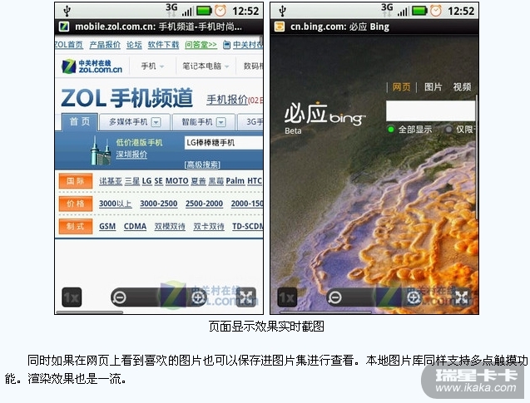530x403 pixels.
Task: Tap ZOL favicon in mobile.zol.com.cn title bar
Action: (x=64, y=27)
